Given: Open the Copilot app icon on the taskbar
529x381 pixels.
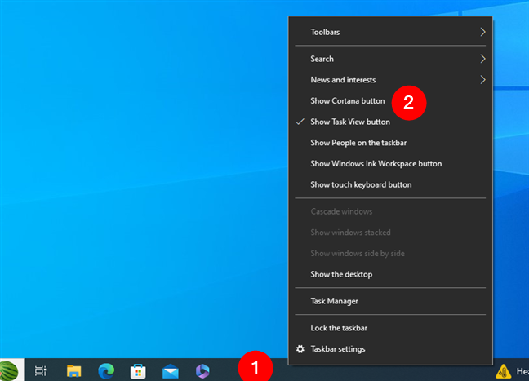Looking at the screenshot, I should (202, 371).
